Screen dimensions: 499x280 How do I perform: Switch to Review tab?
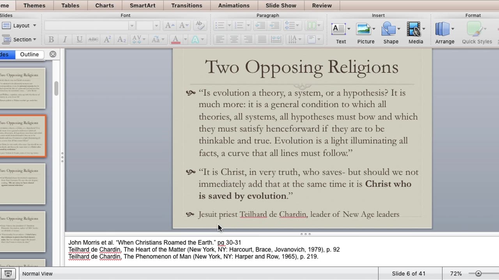(x=322, y=5)
